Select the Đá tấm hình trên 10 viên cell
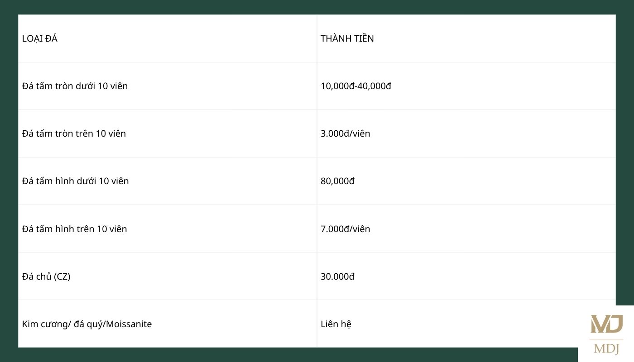The image size is (634, 362). point(75,229)
